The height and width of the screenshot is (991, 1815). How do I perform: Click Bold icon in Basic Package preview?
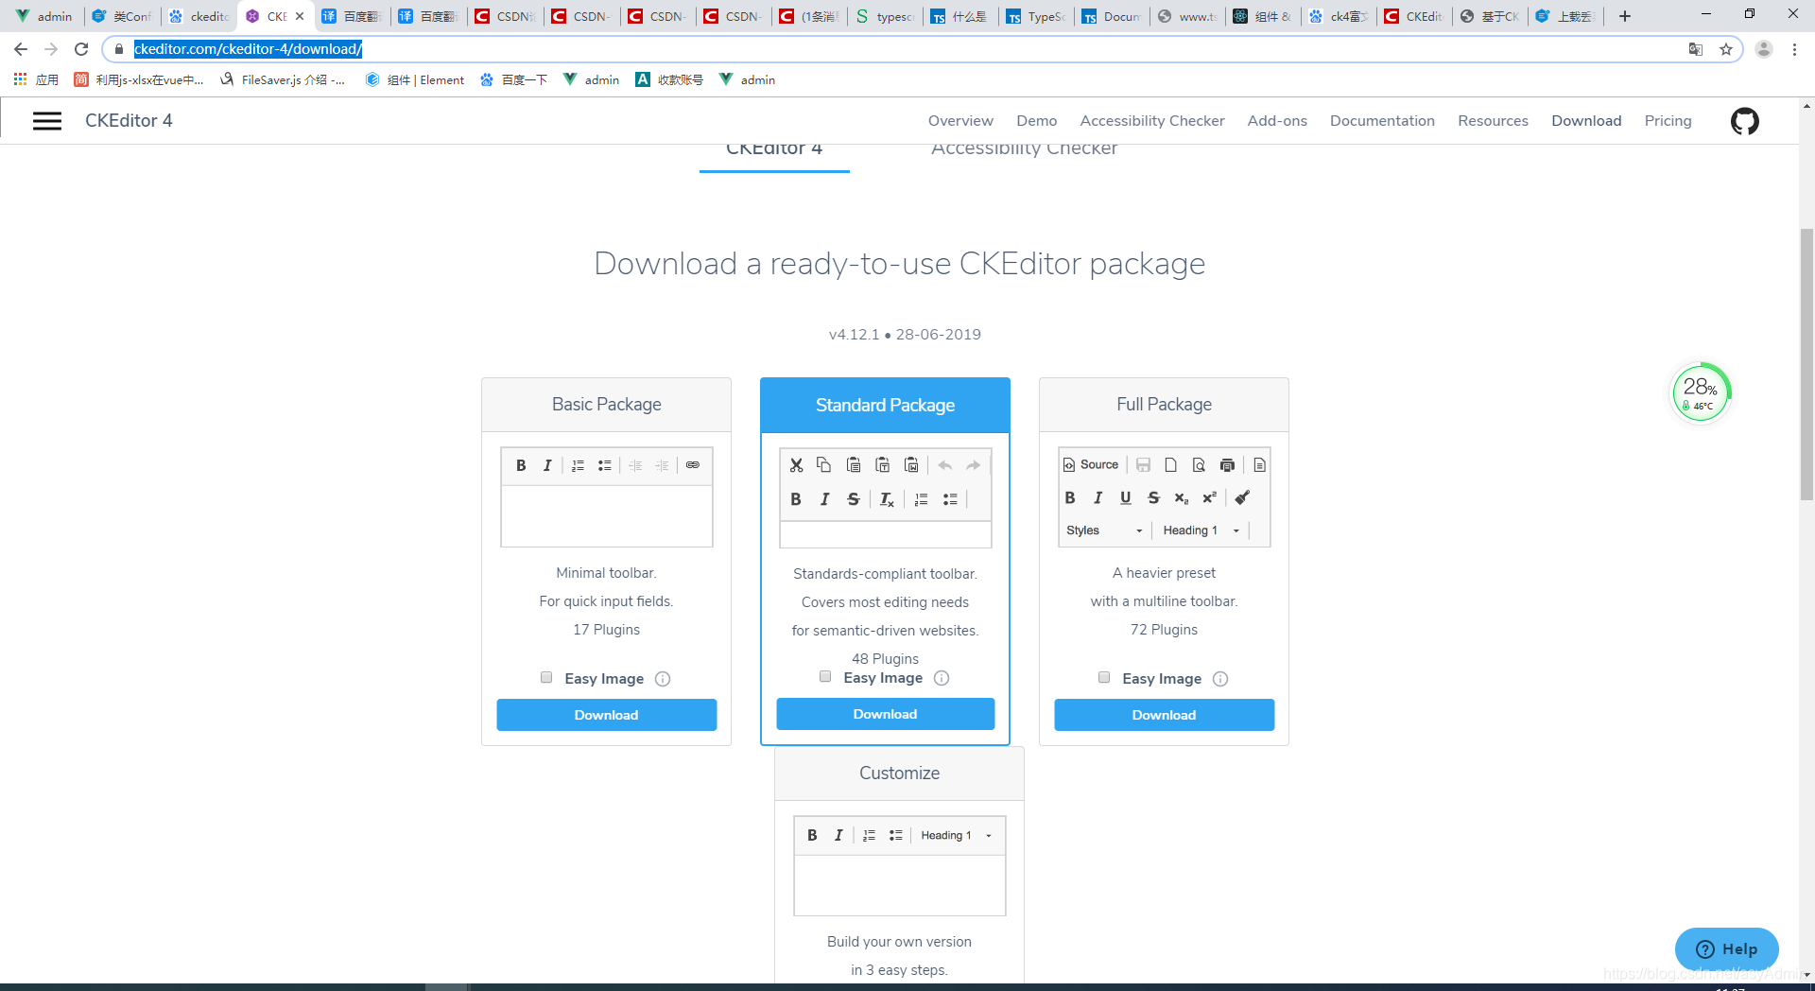[x=521, y=465]
